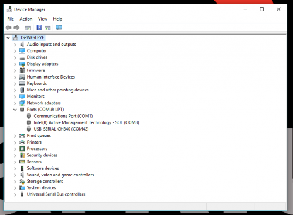
Task: Select the Print queues label
Action: tap(39, 135)
